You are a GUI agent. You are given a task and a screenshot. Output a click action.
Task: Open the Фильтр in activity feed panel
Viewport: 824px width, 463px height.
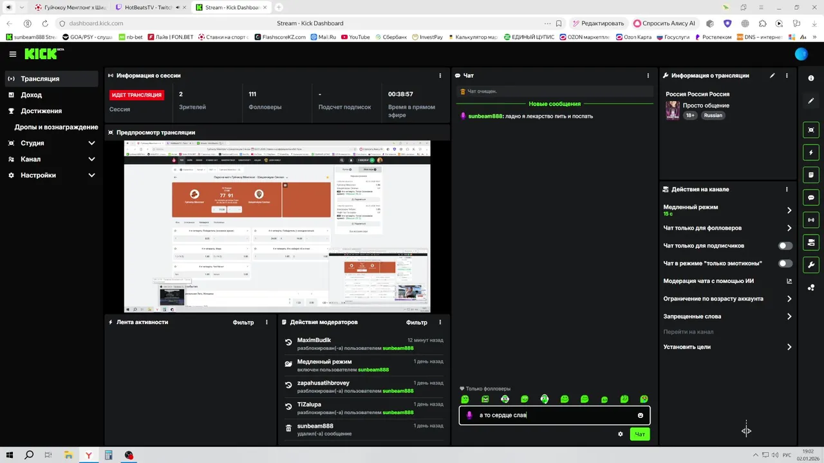[x=243, y=322]
